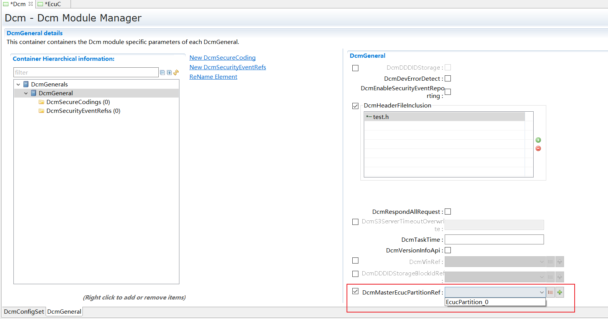
Task: Click the yellow link/sync icon beside filter
Action: (176, 72)
